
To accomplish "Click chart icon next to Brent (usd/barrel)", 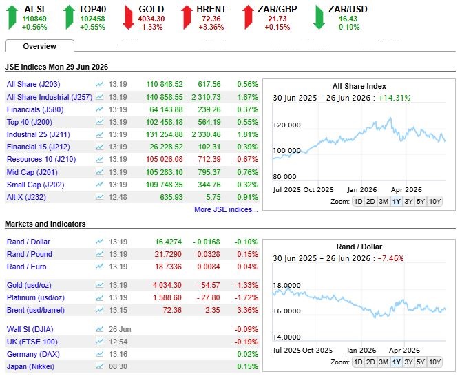I will 100,310.
